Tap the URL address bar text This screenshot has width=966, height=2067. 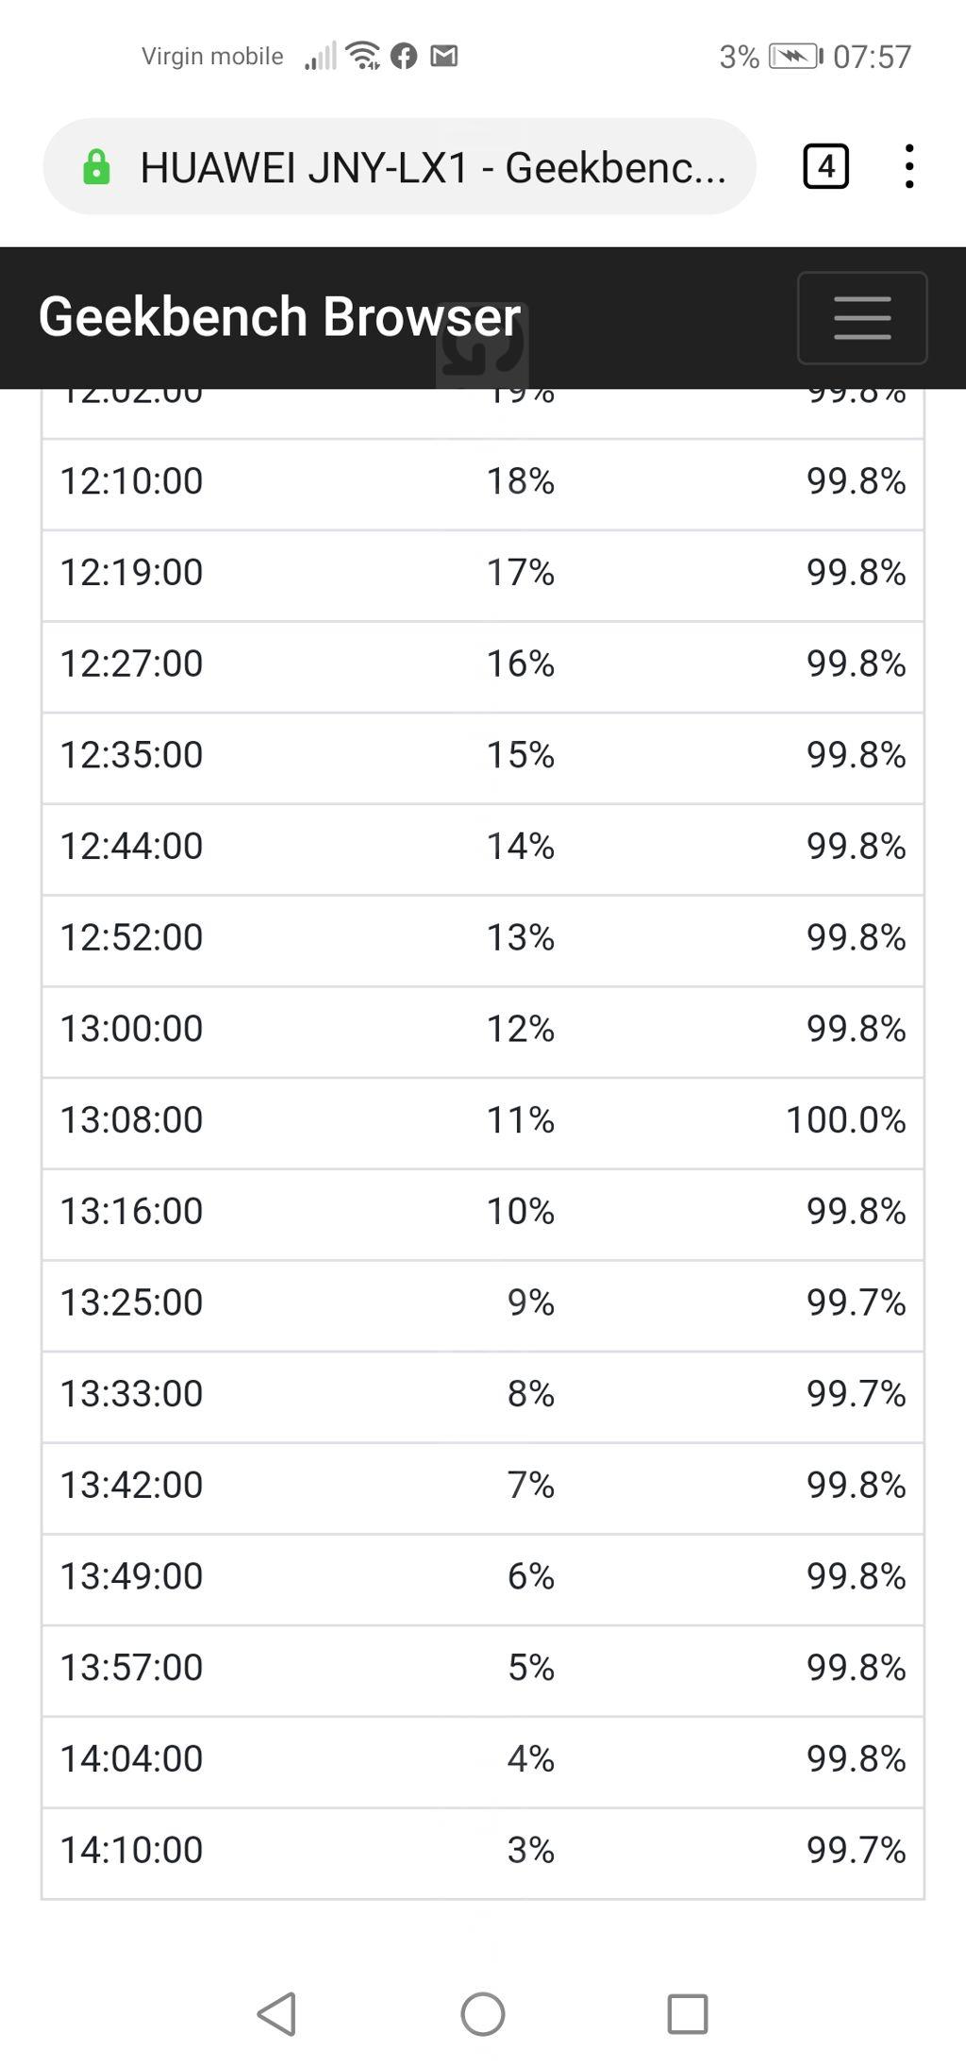coord(432,168)
